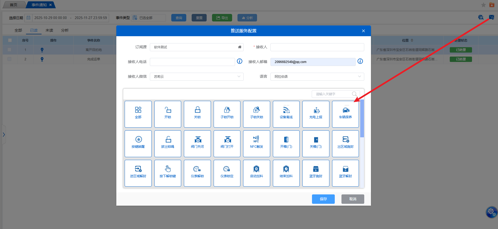This screenshot has width=498, height=229.
Task: Tick the checkbox for row 1
Action: click(x=9, y=50)
